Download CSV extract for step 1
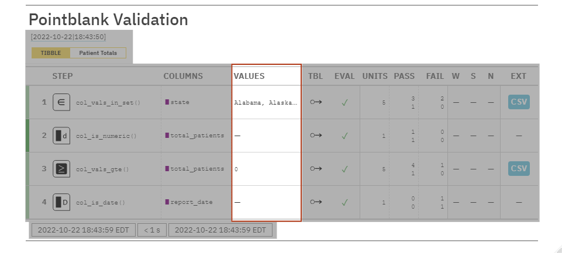The image size is (562, 253). 519,102
